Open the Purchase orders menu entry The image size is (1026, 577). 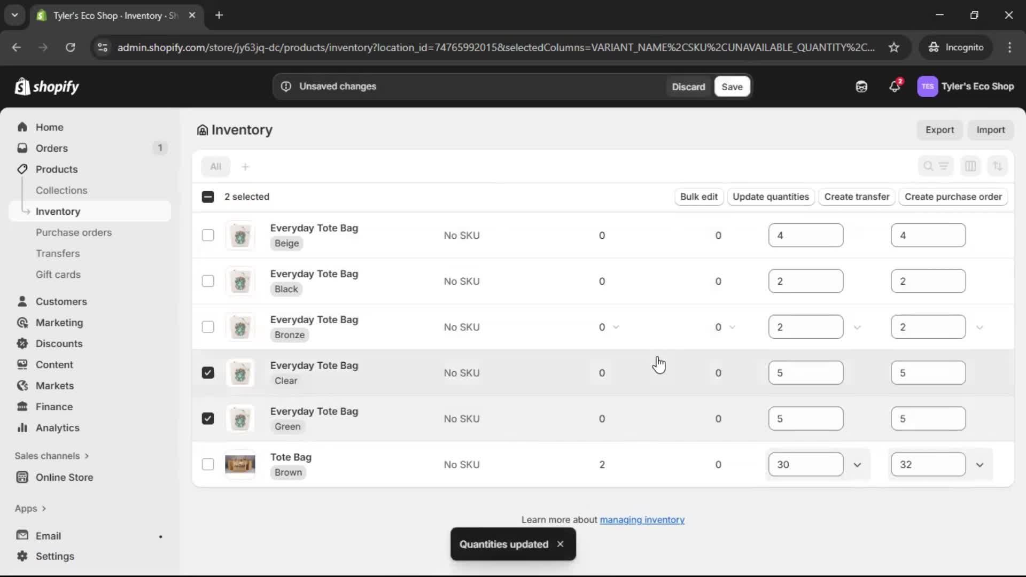coord(74,232)
